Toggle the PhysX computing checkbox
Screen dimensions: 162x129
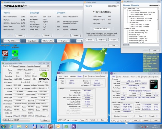(29, 116)
